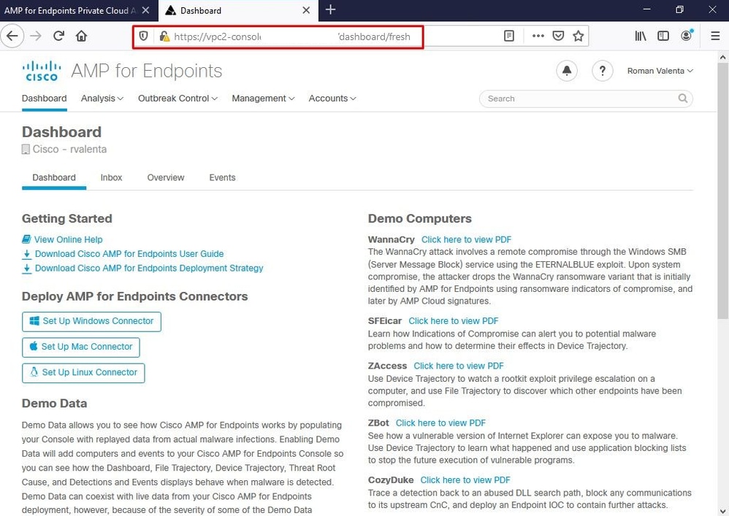This screenshot has height=516, width=729.
Task: Click the 'Demo Computers' heading
Action: point(419,218)
